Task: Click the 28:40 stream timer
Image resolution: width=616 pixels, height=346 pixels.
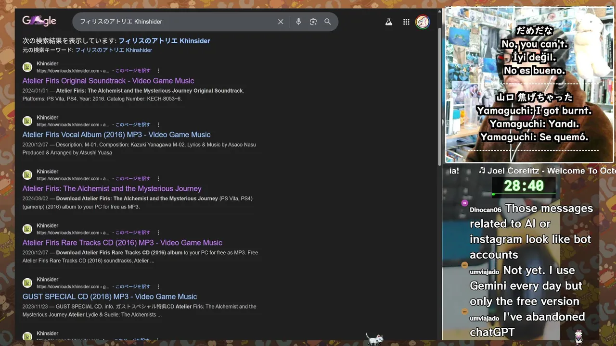Action: [524, 186]
